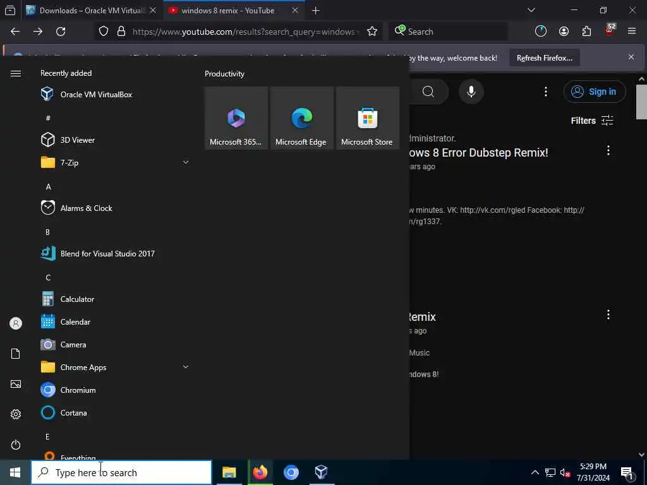Open the Firefox application menu
This screenshot has width=647, height=485.
(x=632, y=32)
